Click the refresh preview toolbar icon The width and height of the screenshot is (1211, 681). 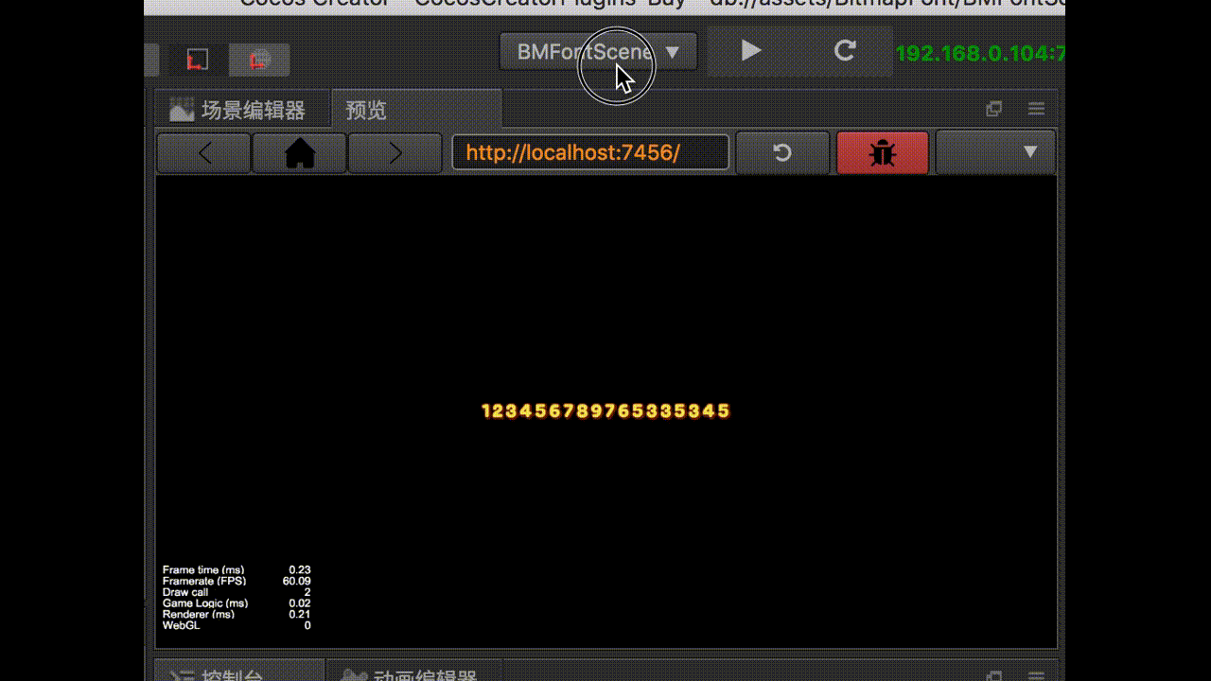coord(845,51)
